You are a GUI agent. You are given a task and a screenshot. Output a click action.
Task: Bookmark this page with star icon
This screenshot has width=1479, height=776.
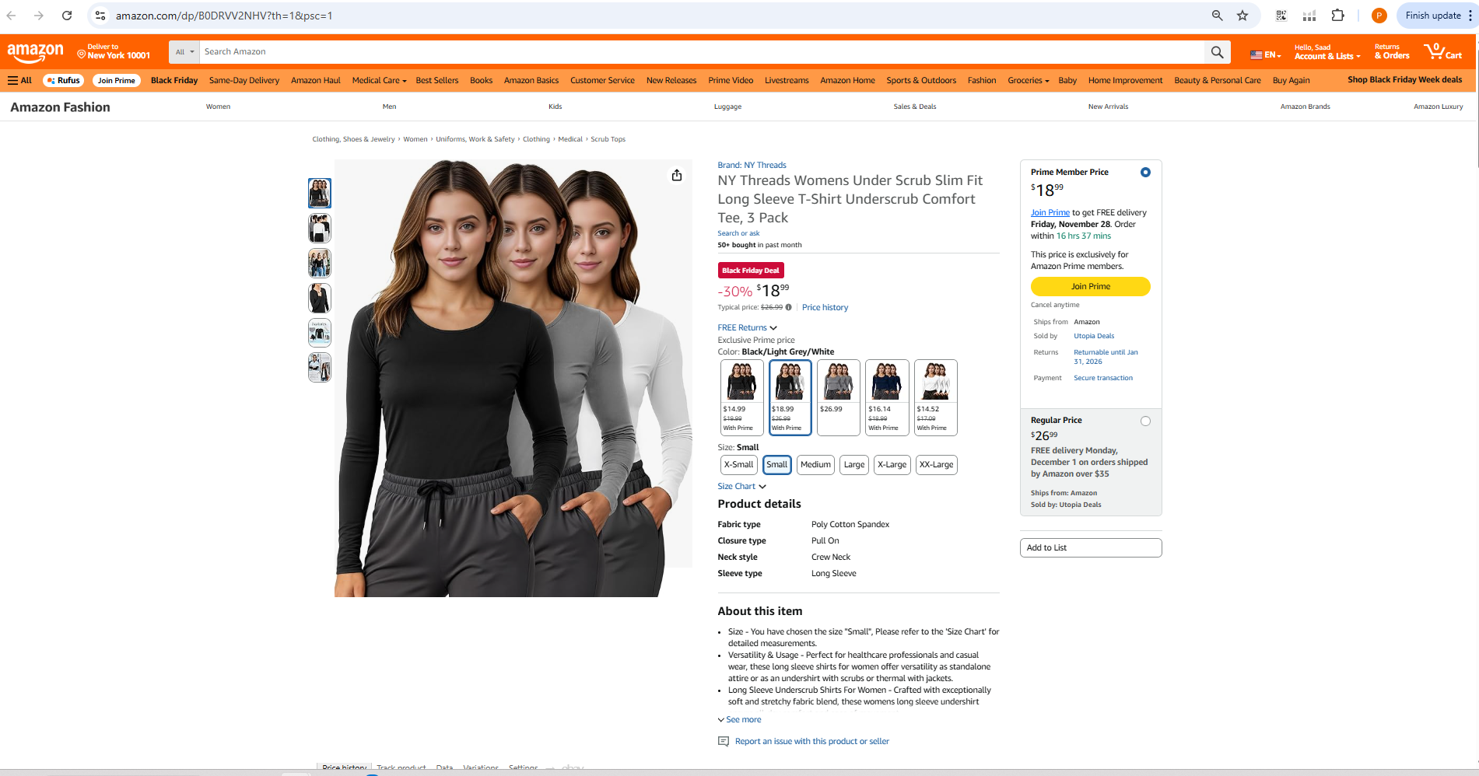pyautogui.click(x=1242, y=16)
